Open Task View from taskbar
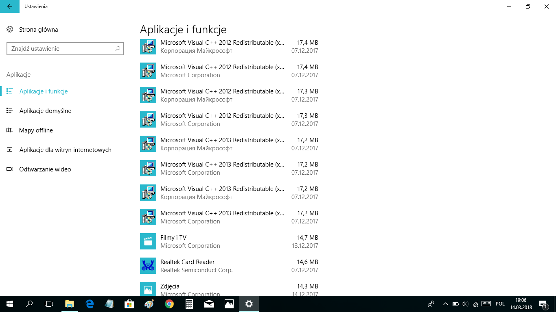 [49, 304]
